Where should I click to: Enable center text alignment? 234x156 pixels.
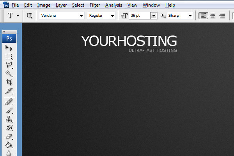click(213, 16)
